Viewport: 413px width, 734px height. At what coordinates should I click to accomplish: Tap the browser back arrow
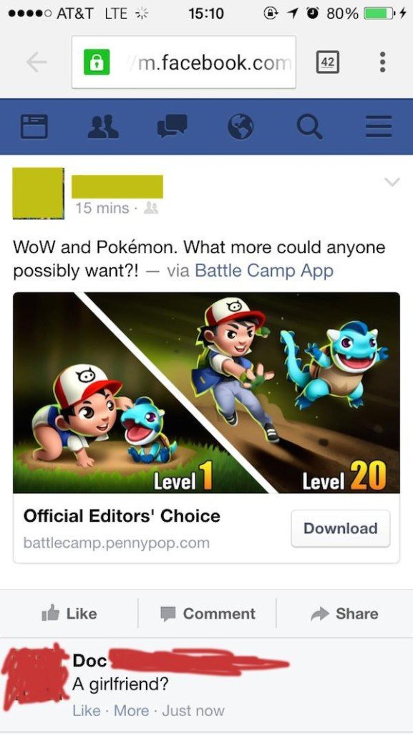(x=36, y=62)
